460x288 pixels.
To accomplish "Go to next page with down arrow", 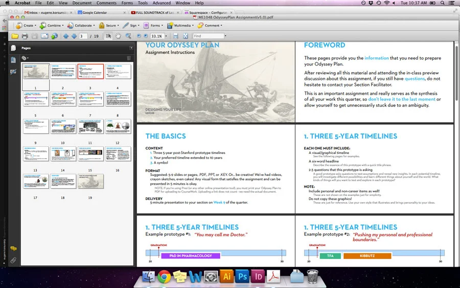I will click(74, 36).
